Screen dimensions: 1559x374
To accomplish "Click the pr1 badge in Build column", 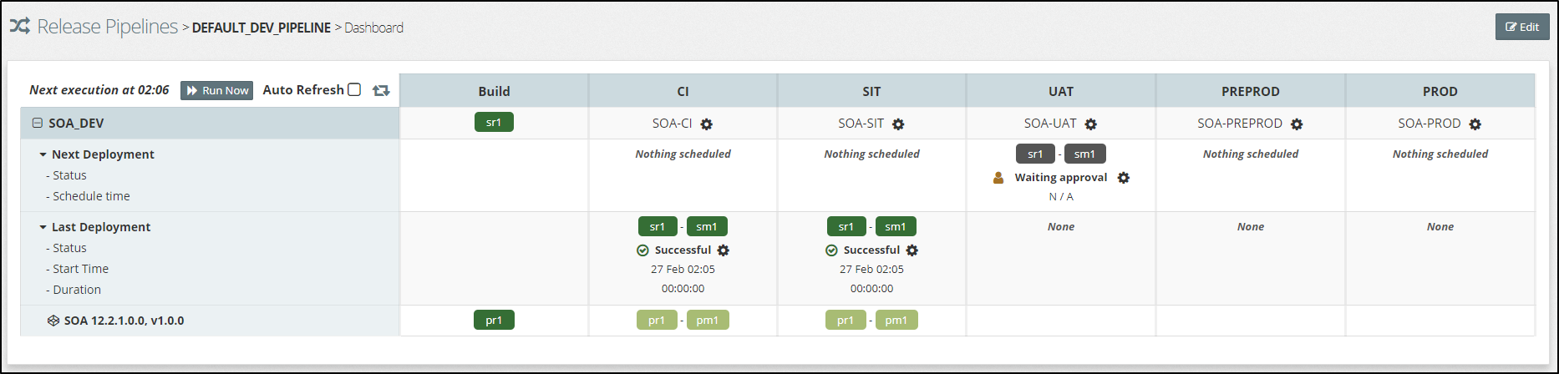I will [494, 320].
